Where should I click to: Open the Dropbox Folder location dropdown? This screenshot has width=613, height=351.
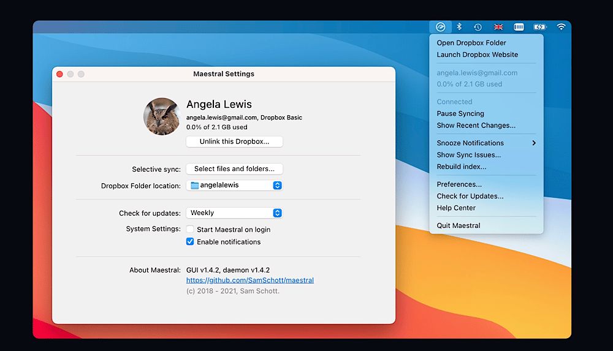coord(234,185)
